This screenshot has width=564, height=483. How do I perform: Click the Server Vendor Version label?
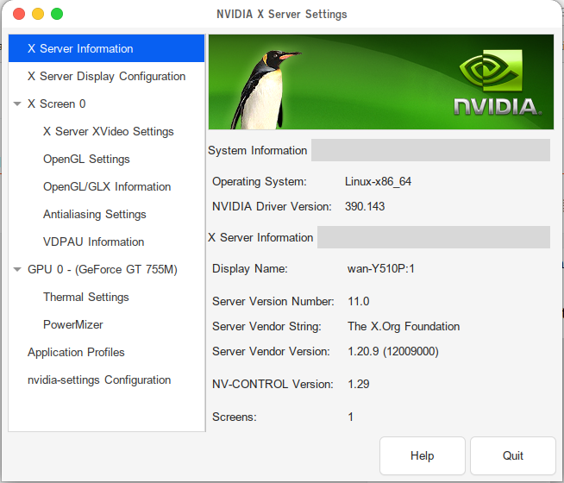(x=271, y=351)
